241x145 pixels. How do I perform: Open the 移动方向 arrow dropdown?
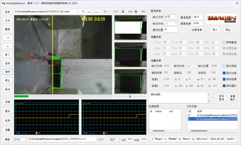tap(171, 24)
